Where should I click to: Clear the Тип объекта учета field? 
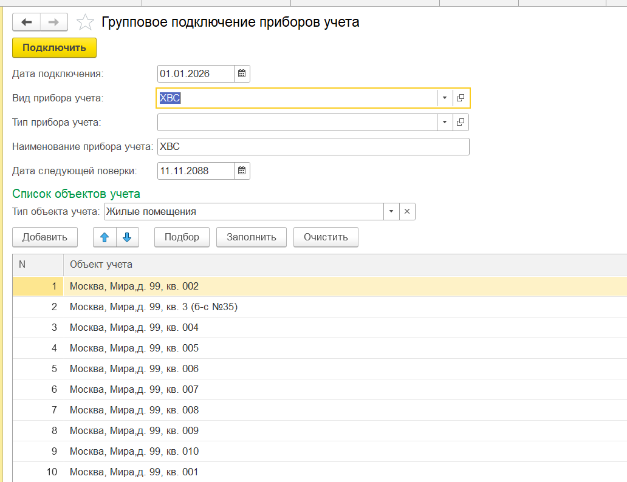pos(407,212)
